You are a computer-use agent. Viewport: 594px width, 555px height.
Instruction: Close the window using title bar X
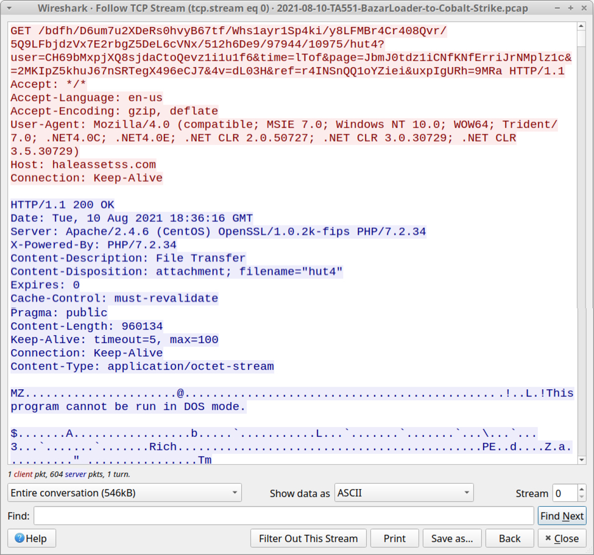pyautogui.click(x=584, y=8)
